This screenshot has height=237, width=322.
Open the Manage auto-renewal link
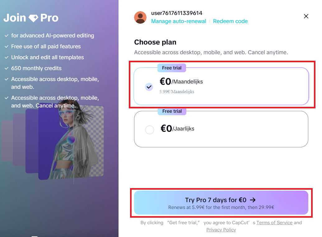click(x=179, y=21)
